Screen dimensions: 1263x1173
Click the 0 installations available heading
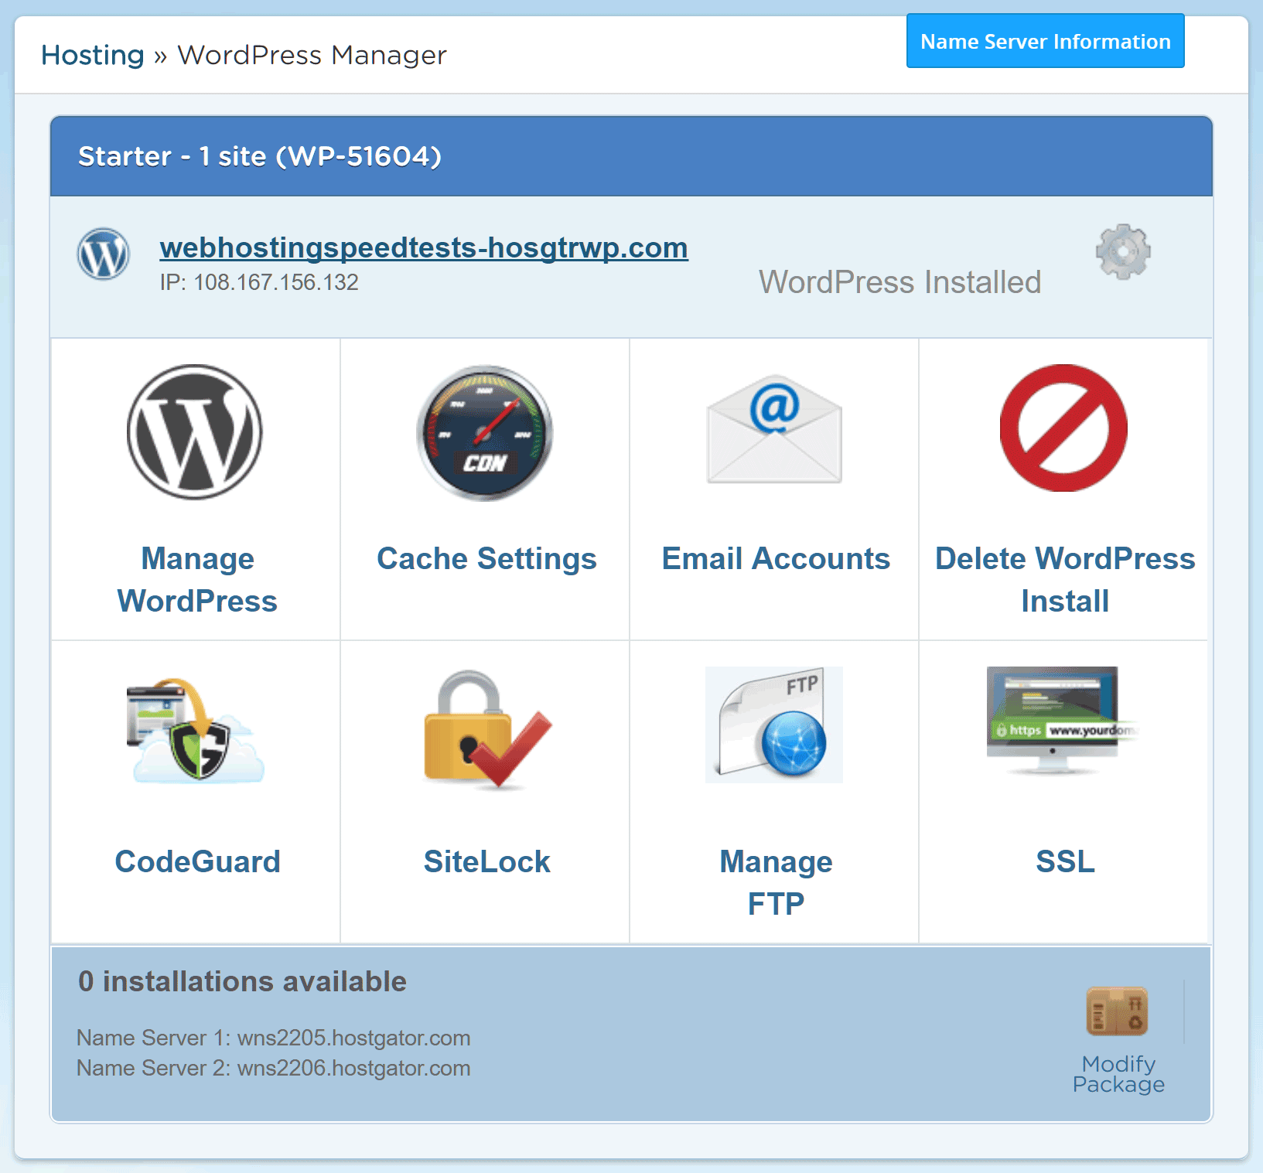point(242,981)
